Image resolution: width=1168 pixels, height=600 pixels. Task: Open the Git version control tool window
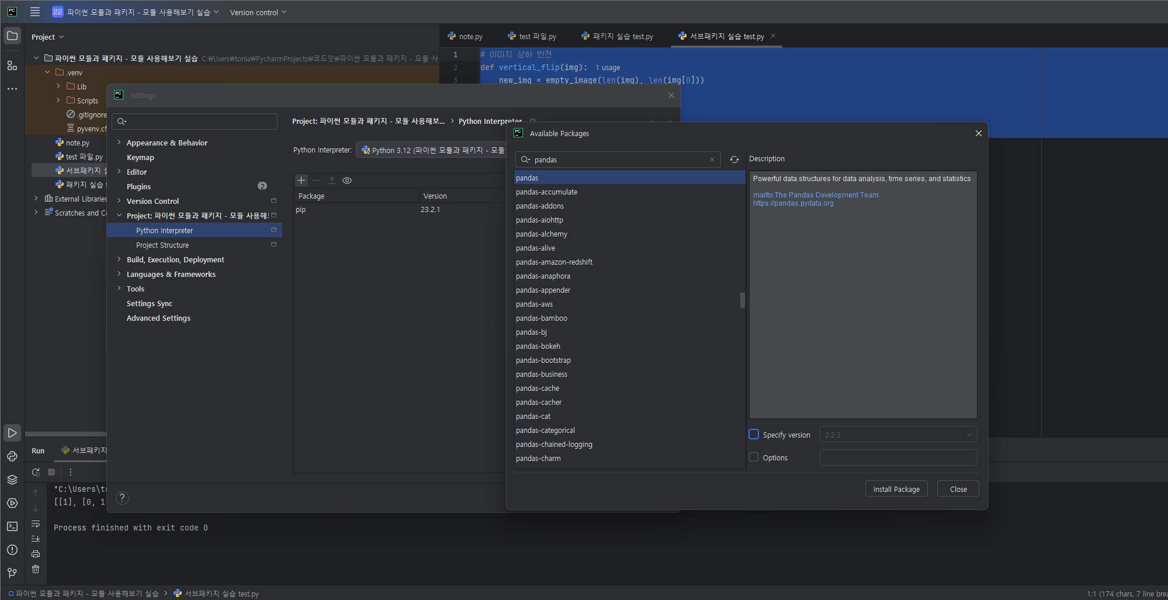click(12, 573)
